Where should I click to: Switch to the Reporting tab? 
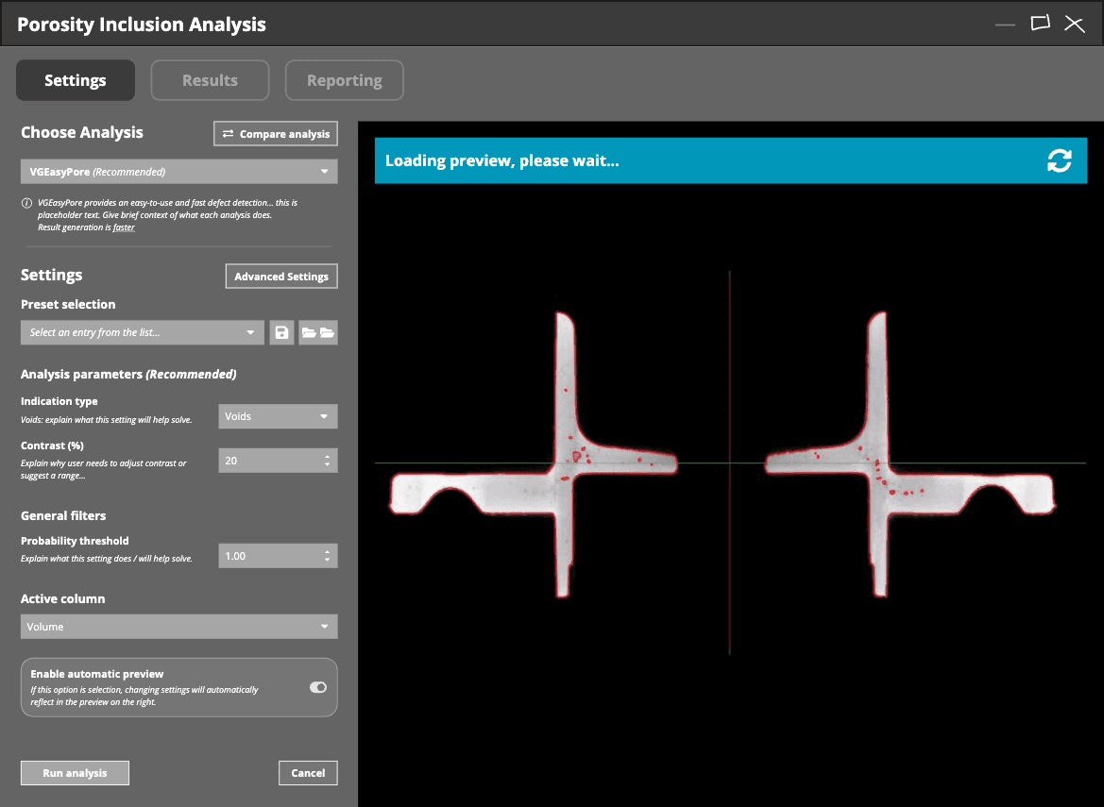tap(345, 80)
